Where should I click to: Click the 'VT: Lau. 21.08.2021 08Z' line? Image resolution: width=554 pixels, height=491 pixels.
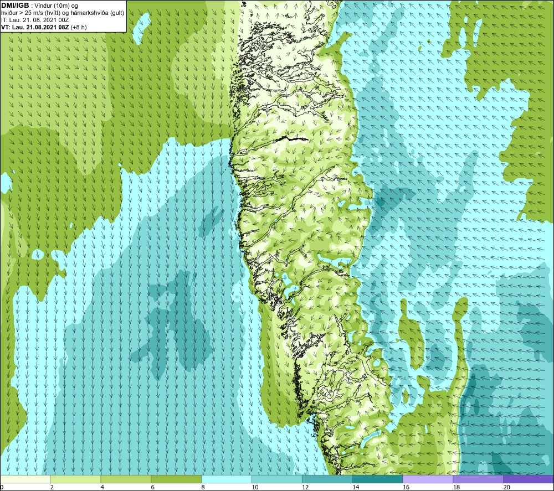tap(35, 27)
